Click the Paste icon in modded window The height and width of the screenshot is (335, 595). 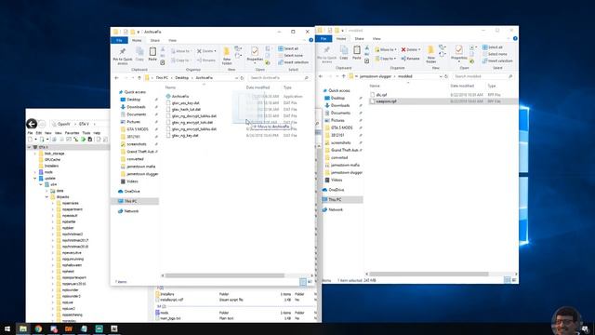[357, 52]
